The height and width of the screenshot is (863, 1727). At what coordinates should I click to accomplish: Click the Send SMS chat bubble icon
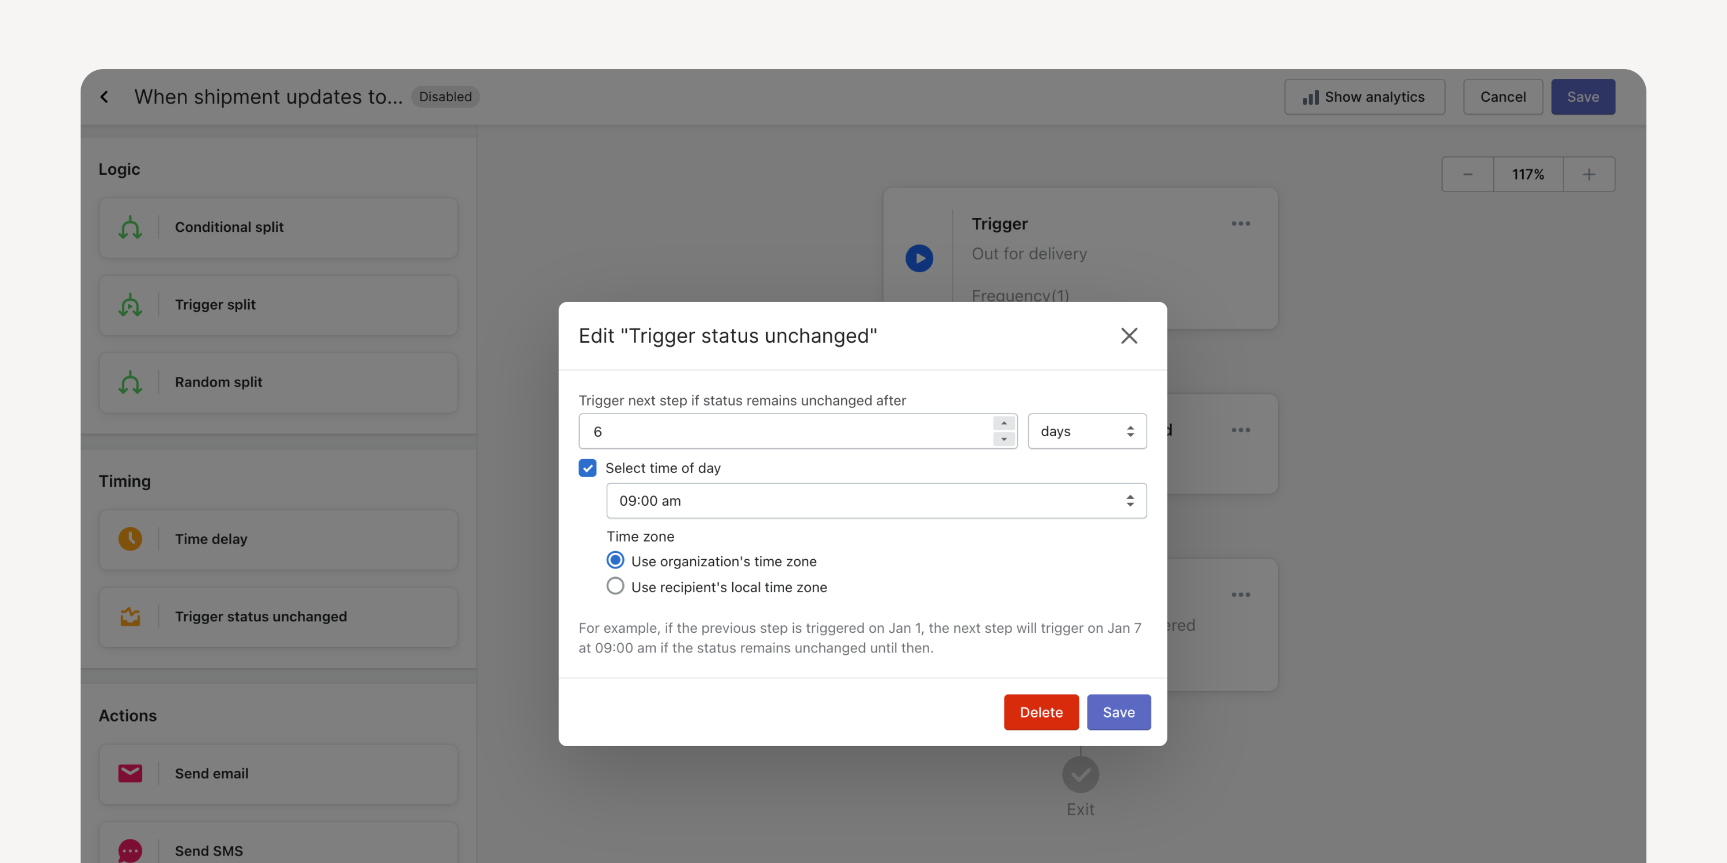pos(130,851)
